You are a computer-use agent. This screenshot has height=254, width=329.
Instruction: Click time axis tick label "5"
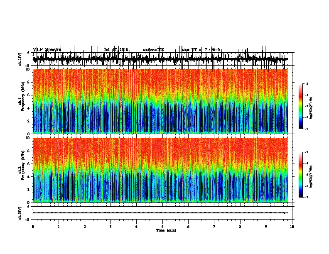pyautogui.click(x=162, y=227)
